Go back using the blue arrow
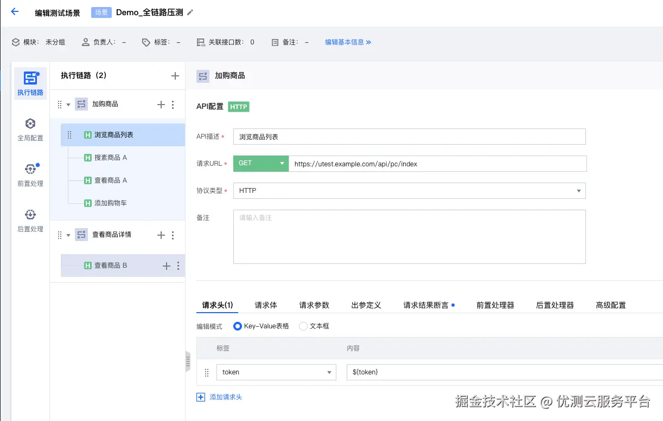Screen dimensions: 663x421 [x=15, y=11]
